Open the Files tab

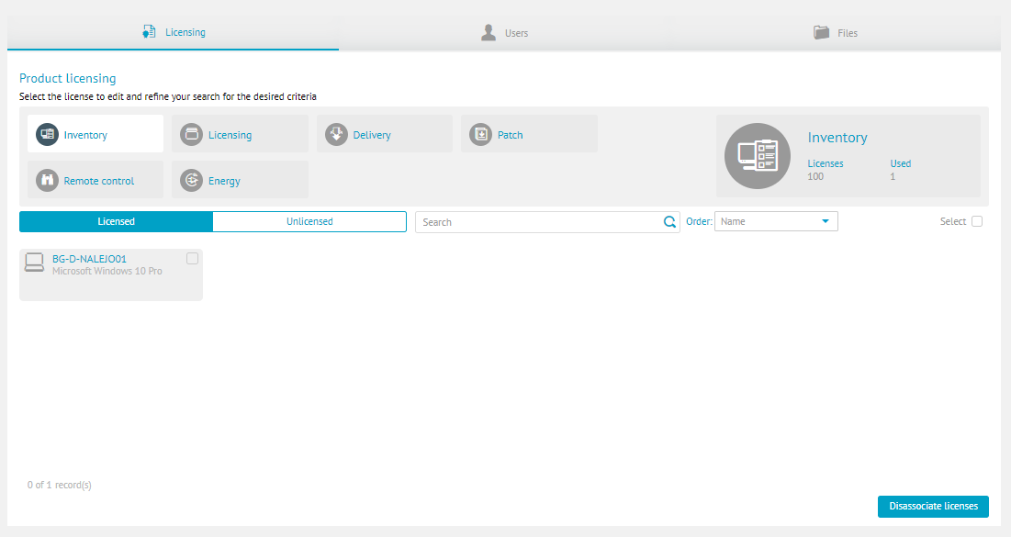(x=836, y=33)
